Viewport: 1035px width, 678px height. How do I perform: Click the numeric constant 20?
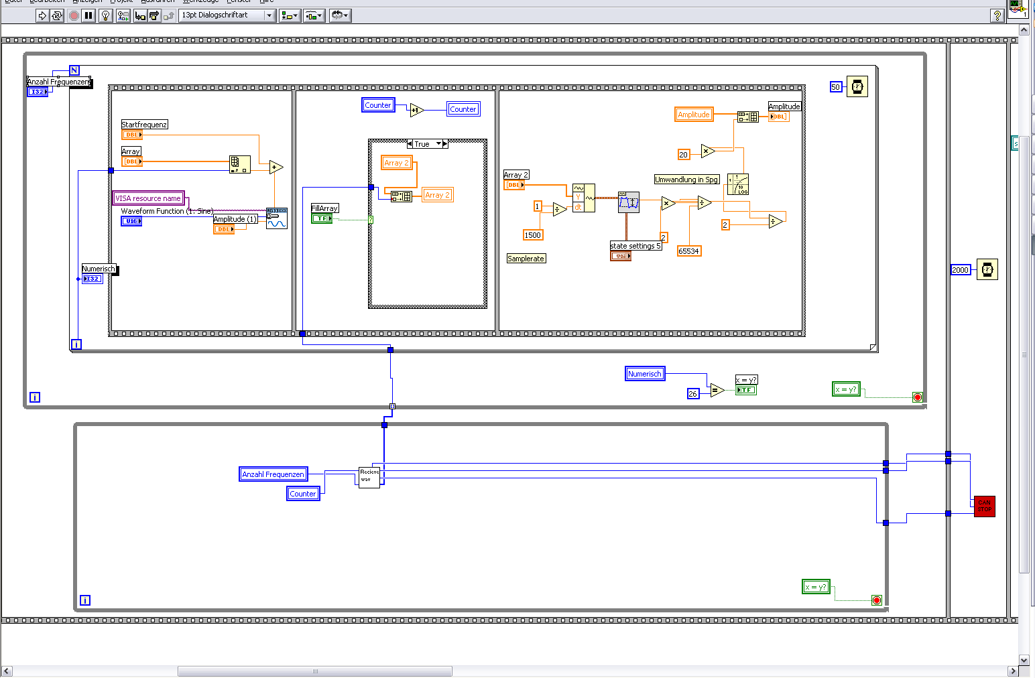point(684,155)
